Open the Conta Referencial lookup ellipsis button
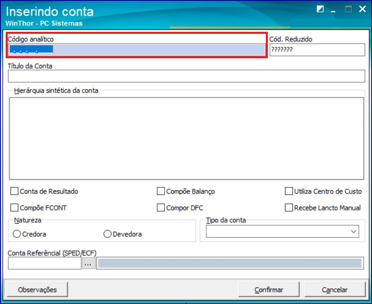372x304 pixels. coord(89,263)
